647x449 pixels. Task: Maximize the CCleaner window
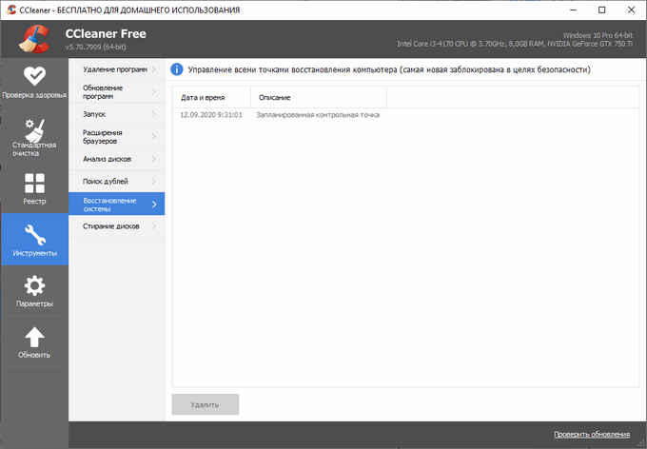click(602, 10)
